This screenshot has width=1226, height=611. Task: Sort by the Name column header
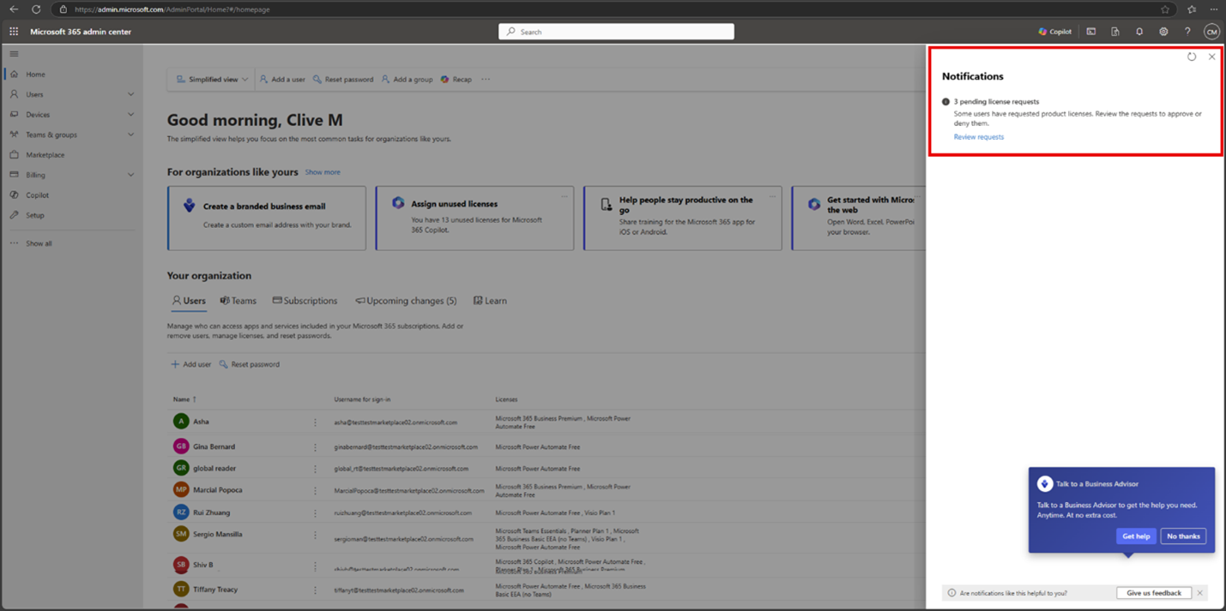(184, 399)
